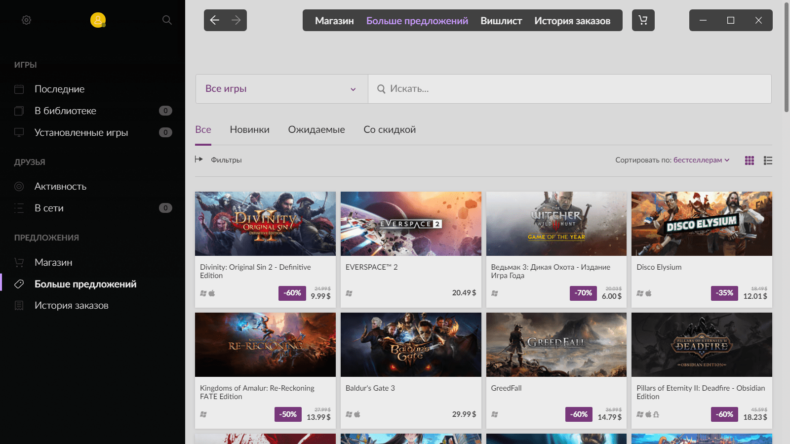Screen dimensions: 790x444
Task: Go forward with the right arrow
Action: tap(236, 20)
